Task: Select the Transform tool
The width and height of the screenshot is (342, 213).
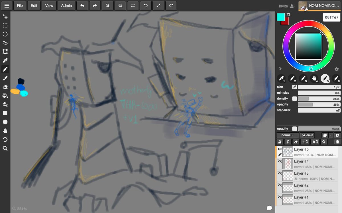Action: click(5, 52)
